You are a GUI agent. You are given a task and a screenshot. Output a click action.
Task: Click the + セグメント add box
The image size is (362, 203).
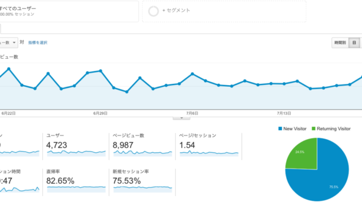pyautogui.click(x=224, y=11)
